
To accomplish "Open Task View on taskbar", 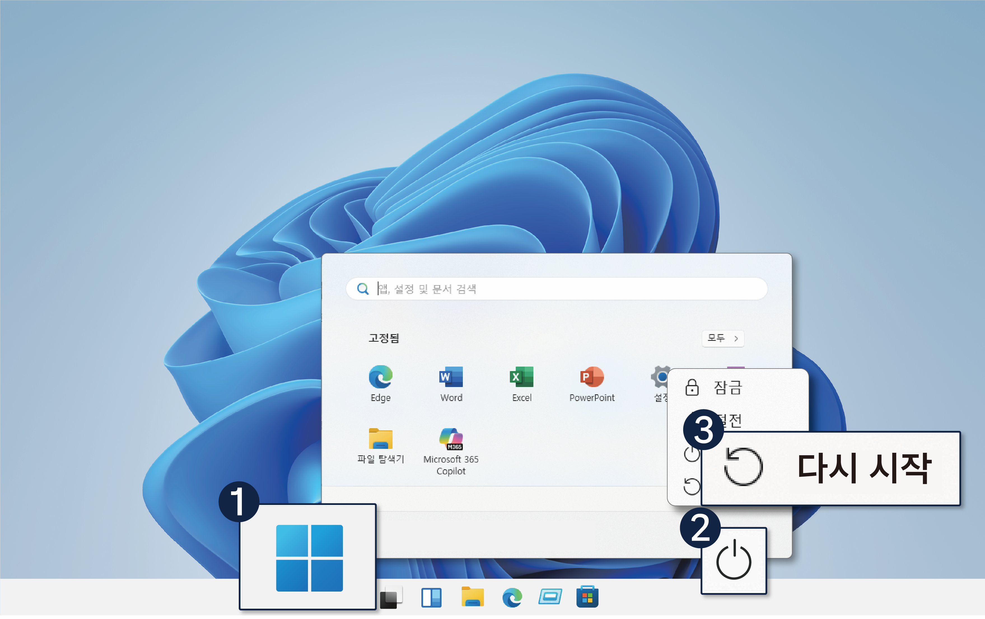I will [x=391, y=598].
